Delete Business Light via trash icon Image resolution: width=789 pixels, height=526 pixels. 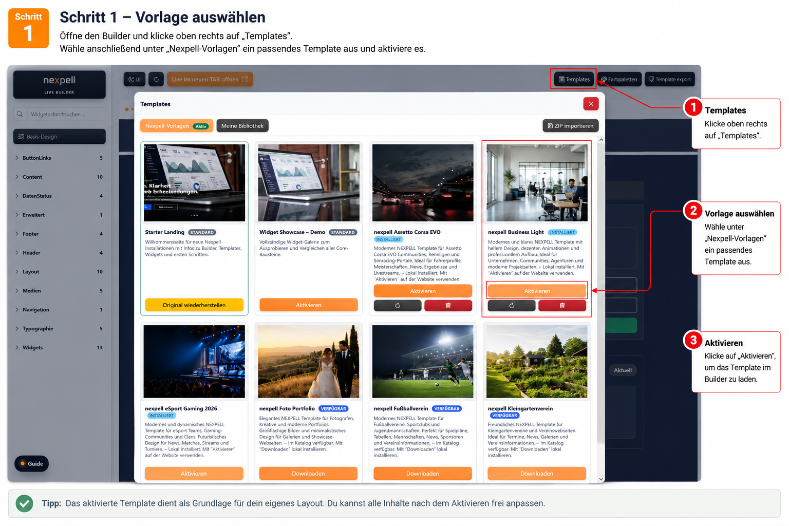click(x=562, y=306)
